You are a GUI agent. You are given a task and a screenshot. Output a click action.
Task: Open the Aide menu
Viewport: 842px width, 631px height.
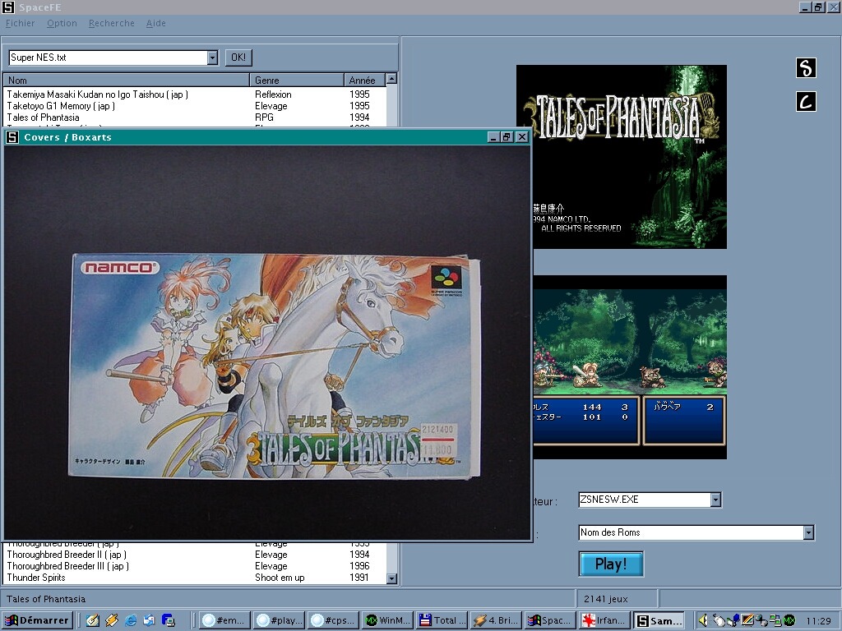click(x=155, y=23)
